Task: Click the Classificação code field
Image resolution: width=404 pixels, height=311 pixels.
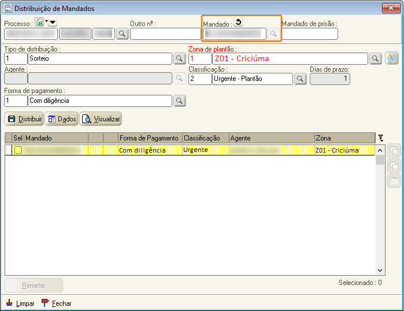Action: point(200,79)
